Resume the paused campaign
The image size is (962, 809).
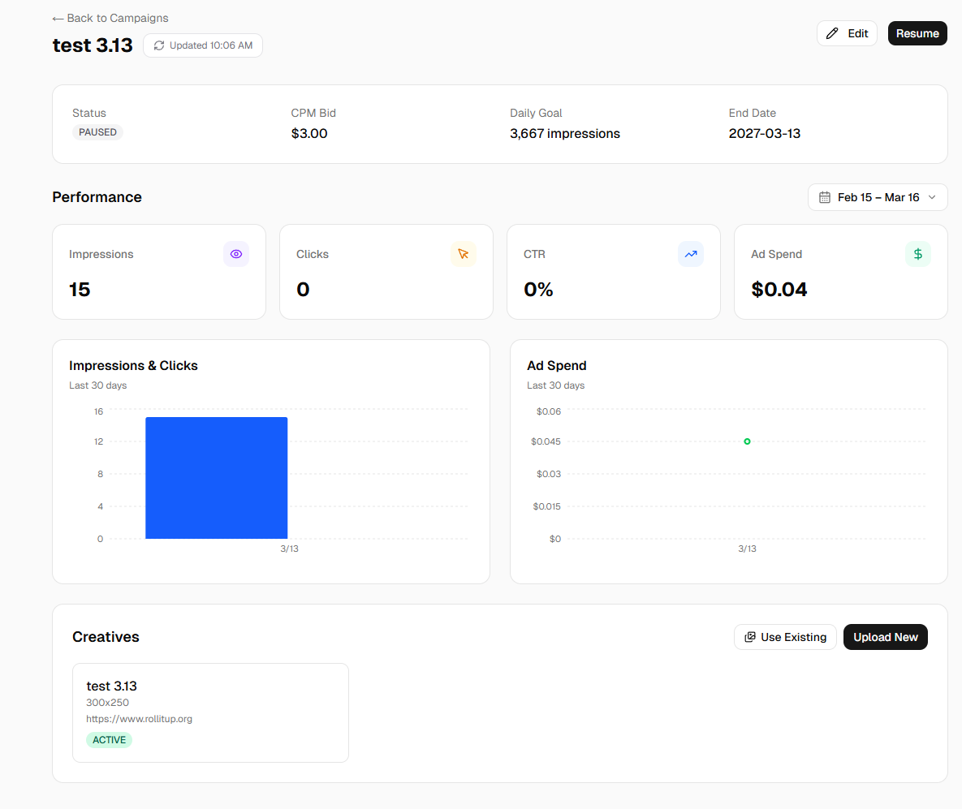pos(917,33)
